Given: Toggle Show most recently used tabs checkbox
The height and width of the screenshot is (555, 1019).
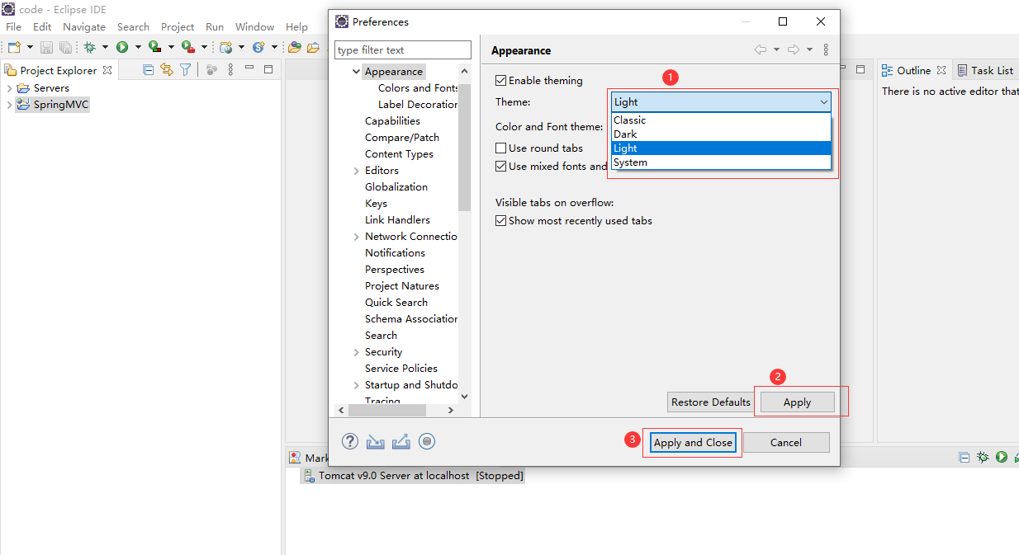Looking at the screenshot, I should point(500,221).
